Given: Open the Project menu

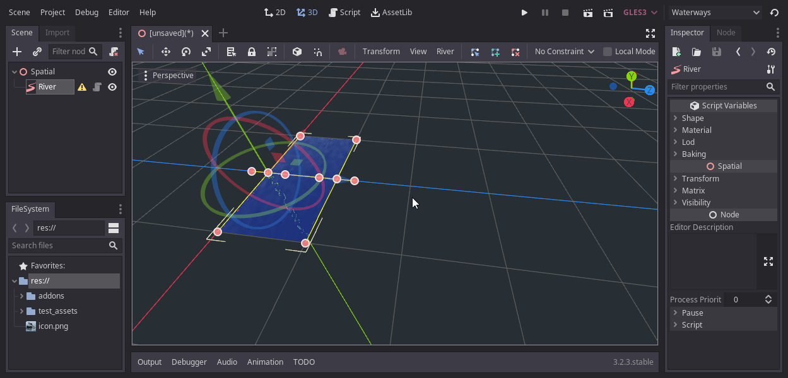Looking at the screenshot, I should pos(52,13).
